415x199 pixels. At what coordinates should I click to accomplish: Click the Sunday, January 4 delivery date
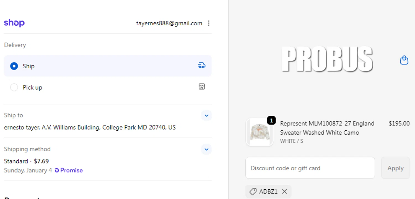(x=28, y=170)
